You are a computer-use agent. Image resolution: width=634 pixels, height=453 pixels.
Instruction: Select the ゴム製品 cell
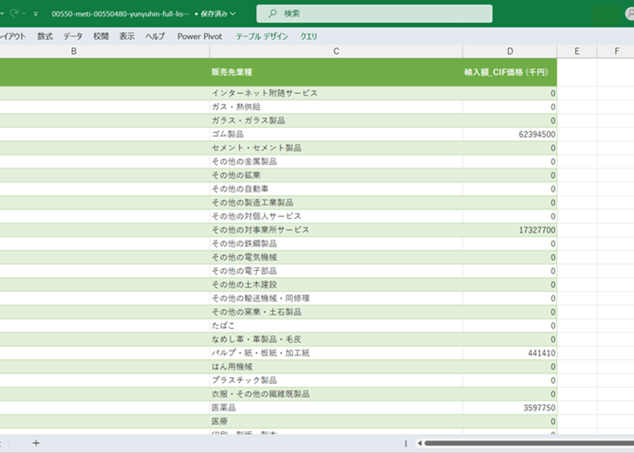(x=336, y=135)
